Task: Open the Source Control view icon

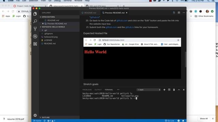Action: click(x=35, y=29)
